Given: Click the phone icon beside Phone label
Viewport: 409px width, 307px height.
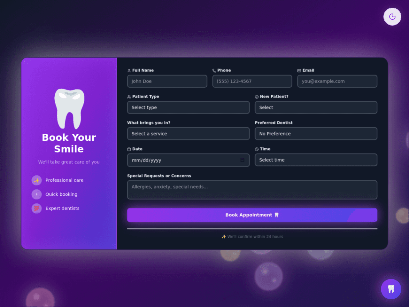Looking at the screenshot, I should [214, 70].
